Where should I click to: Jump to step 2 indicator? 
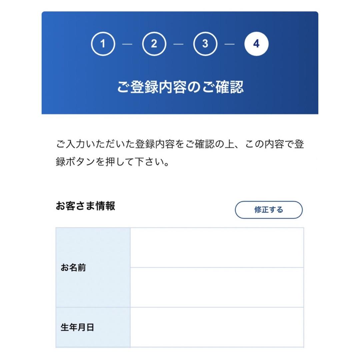pos(154,44)
